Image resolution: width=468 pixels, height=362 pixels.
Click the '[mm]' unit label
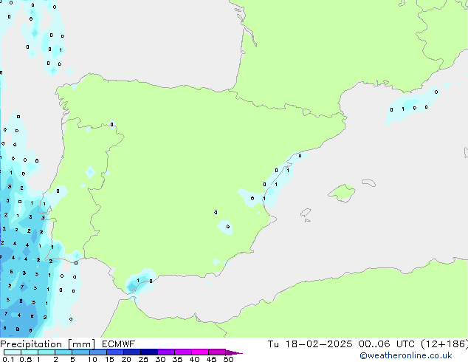pos(81,344)
